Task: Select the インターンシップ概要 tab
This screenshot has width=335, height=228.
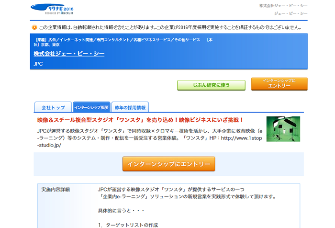Action: (91, 107)
